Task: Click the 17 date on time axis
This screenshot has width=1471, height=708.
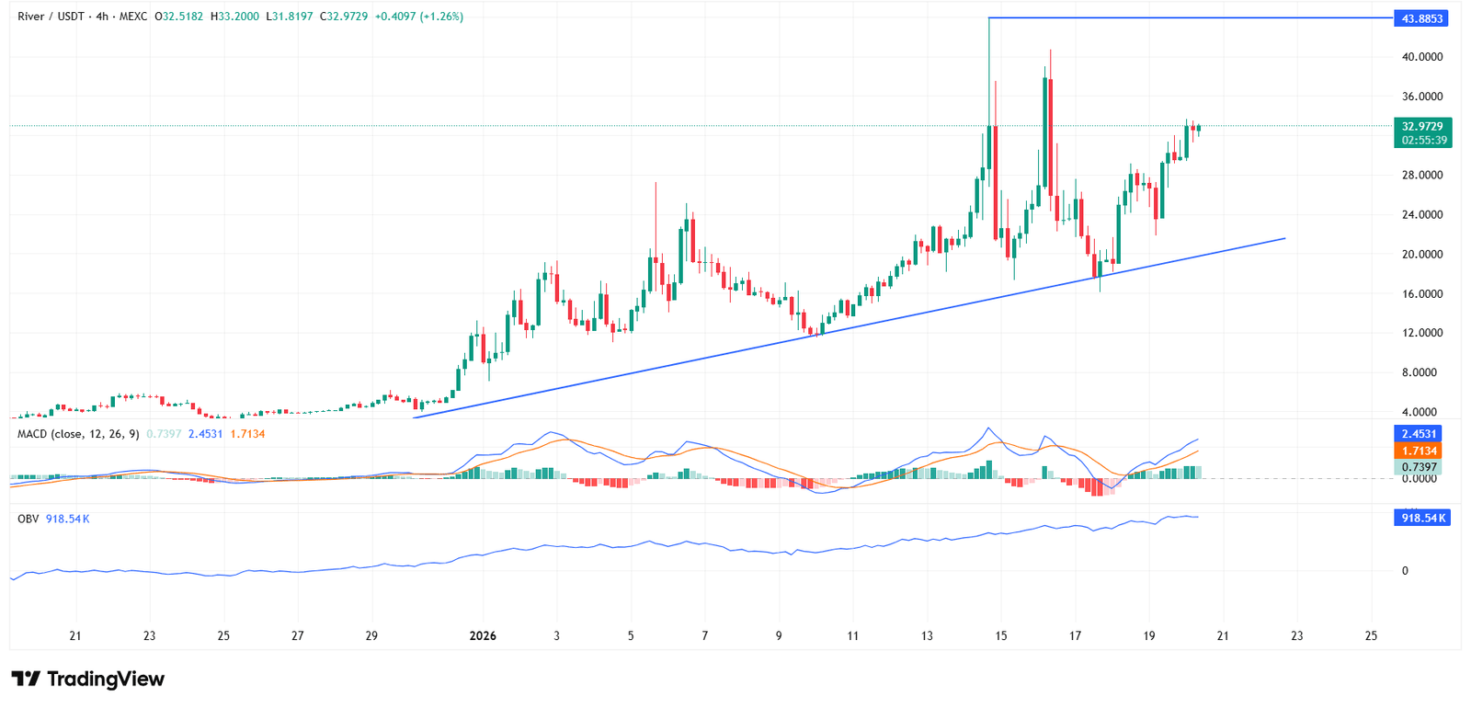Action: click(x=1075, y=636)
